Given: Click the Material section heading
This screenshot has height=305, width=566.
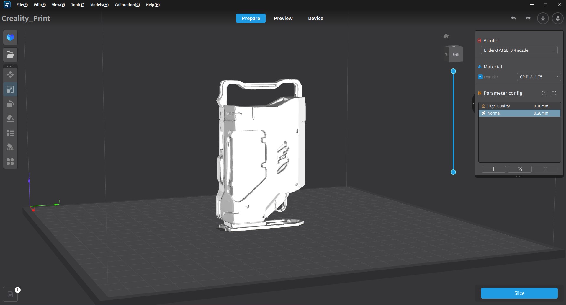Looking at the screenshot, I should tap(493, 67).
